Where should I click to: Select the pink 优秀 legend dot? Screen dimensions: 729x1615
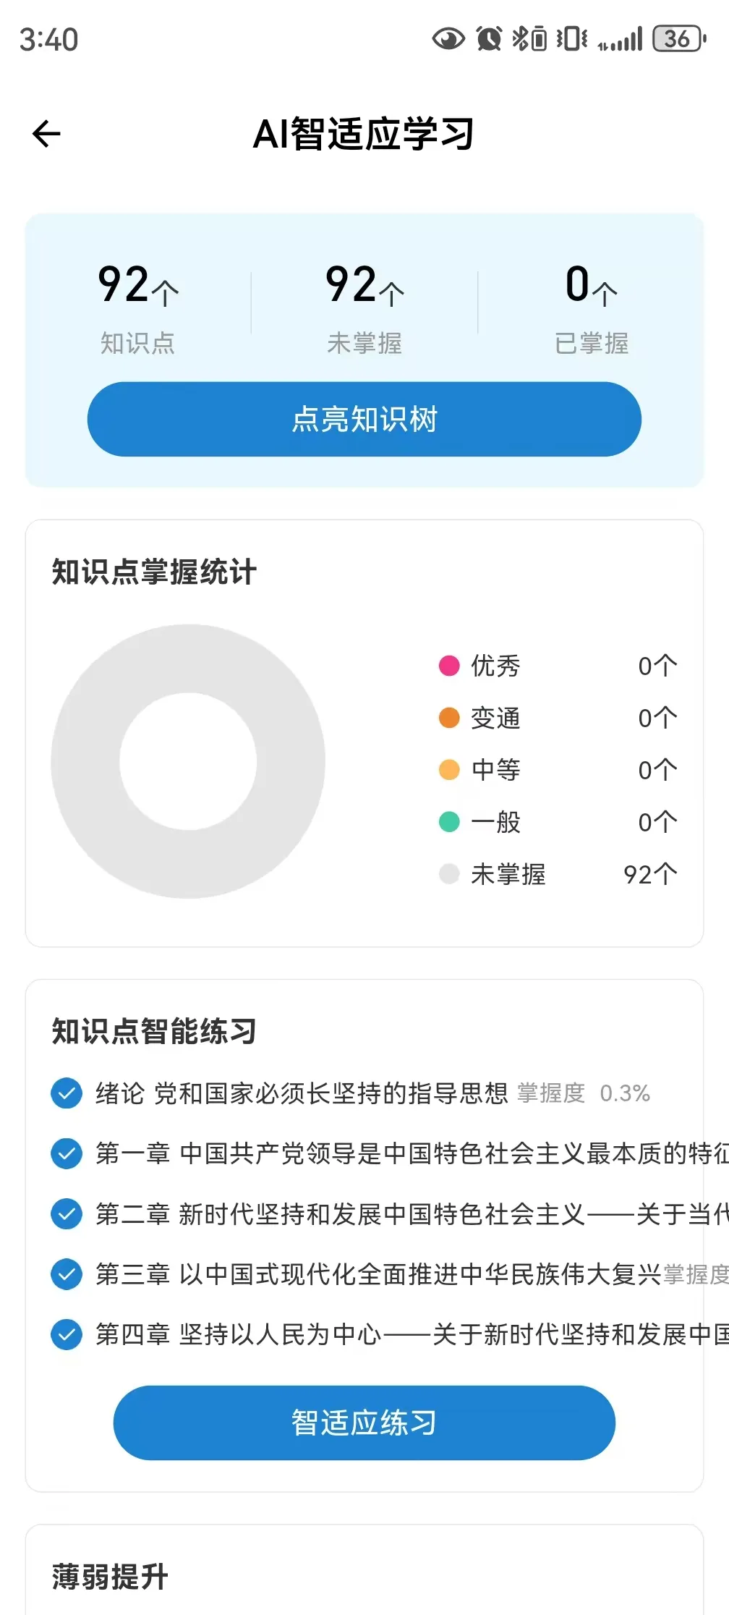449,666
